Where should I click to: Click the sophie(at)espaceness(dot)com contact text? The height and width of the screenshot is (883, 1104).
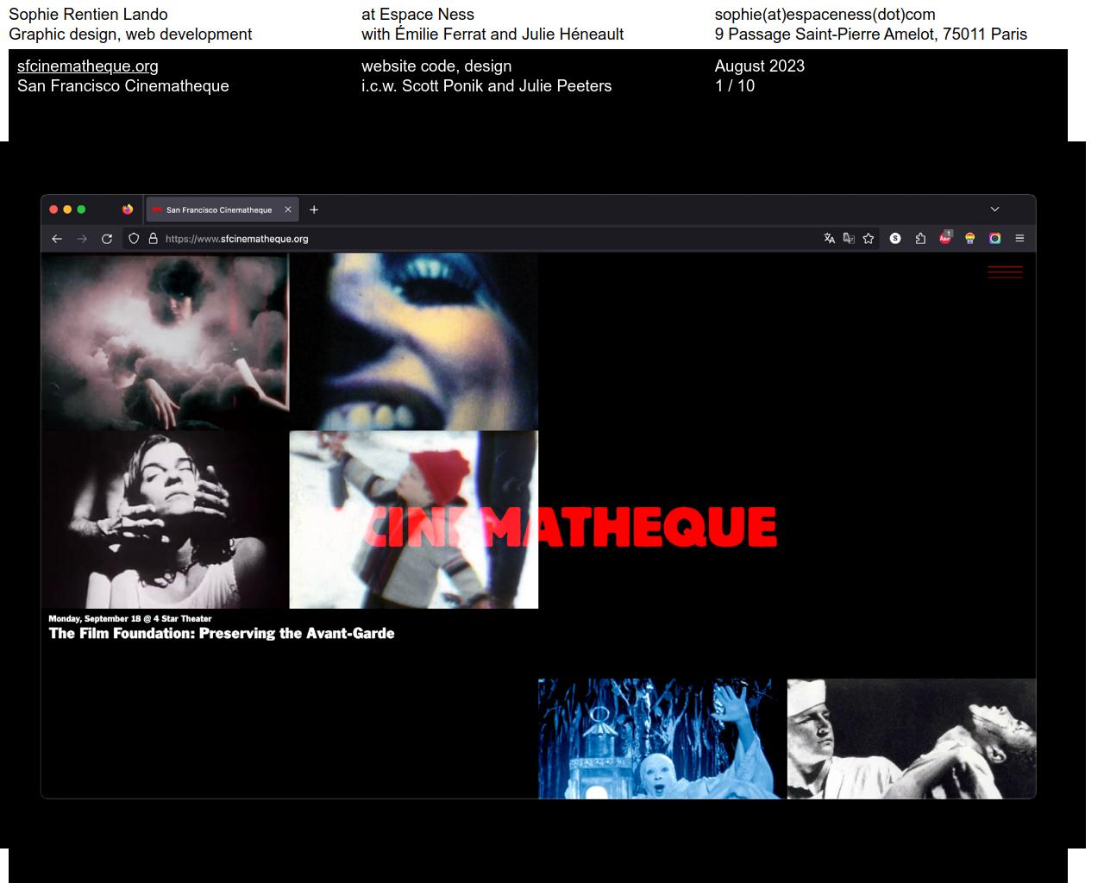pos(825,15)
